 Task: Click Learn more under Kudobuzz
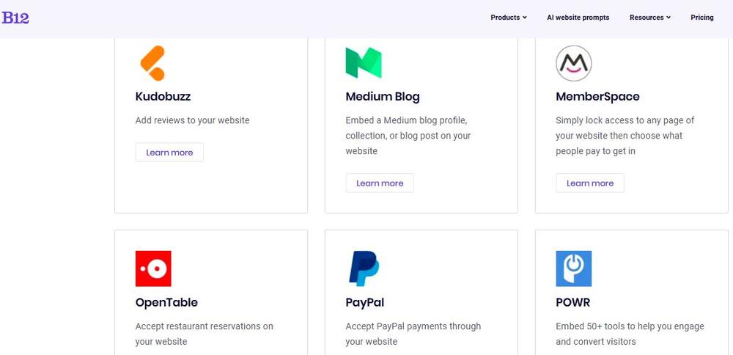pos(169,153)
